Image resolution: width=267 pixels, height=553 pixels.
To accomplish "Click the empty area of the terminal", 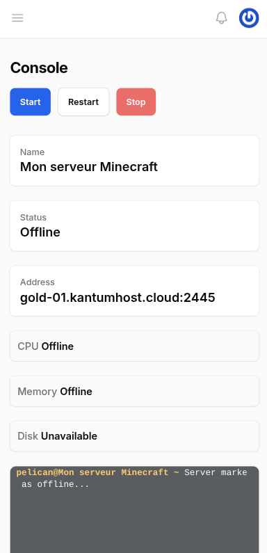I will tap(134, 522).
